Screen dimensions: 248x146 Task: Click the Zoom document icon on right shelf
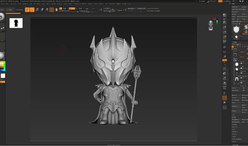point(224,27)
